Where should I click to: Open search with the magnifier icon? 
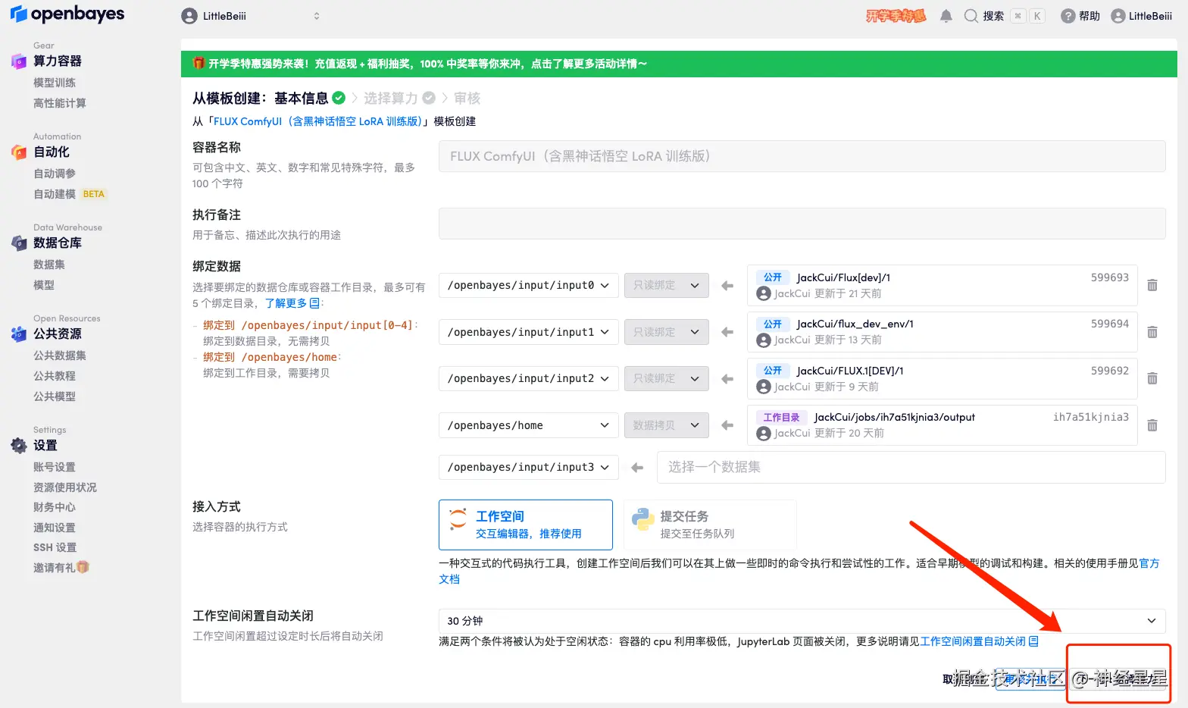(x=971, y=16)
